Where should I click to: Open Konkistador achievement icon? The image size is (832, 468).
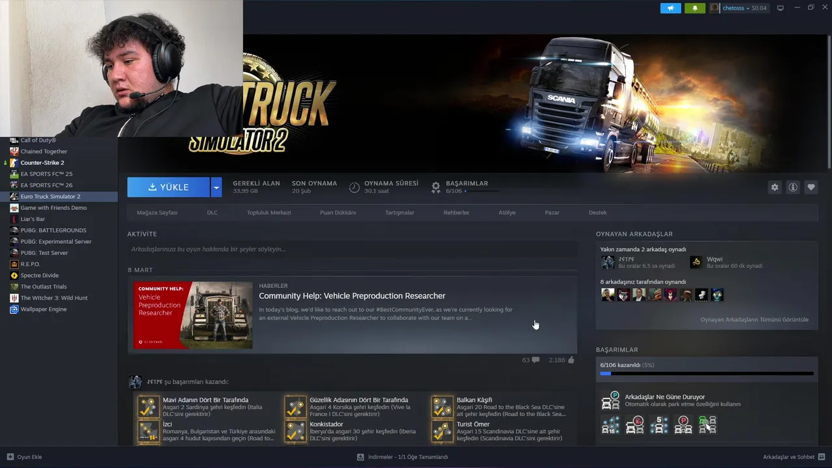tap(296, 431)
